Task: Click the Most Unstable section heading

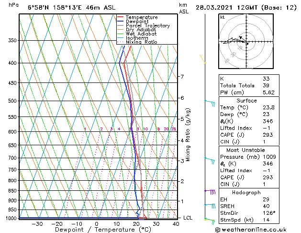Action: tap(245, 150)
